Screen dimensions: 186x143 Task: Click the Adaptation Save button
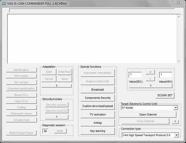pyautogui.click(x=65, y=79)
